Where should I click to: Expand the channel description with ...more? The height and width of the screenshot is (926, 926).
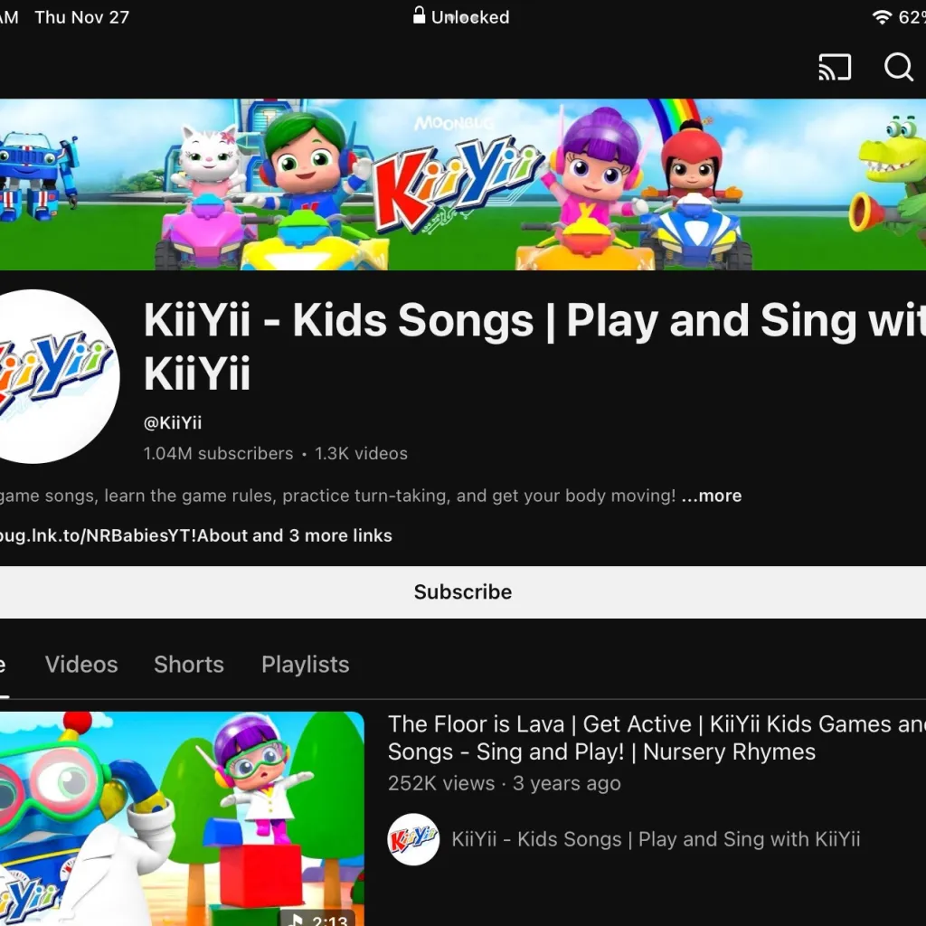tap(712, 496)
